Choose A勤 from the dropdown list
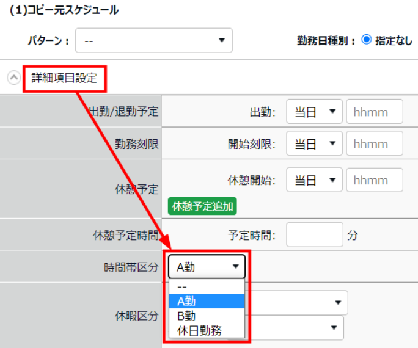Image resolution: width=418 pixels, height=348 pixels. (x=207, y=301)
